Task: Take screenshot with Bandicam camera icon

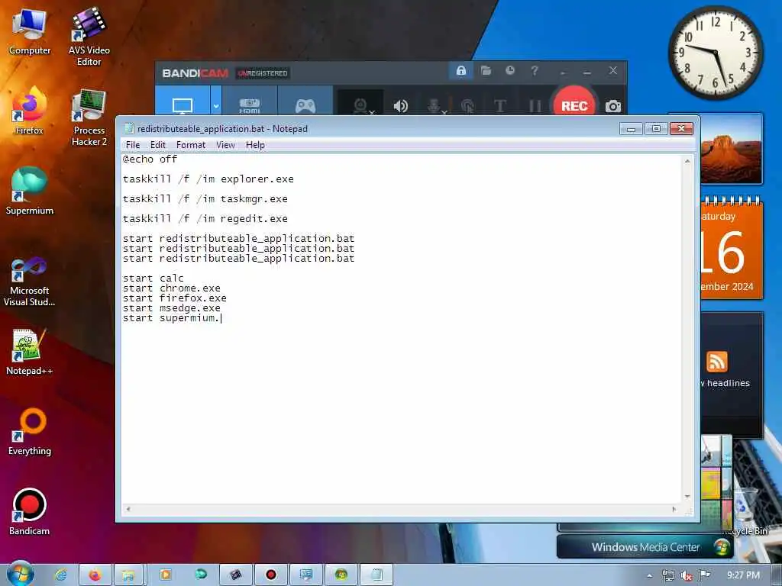Action: pyautogui.click(x=613, y=106)
